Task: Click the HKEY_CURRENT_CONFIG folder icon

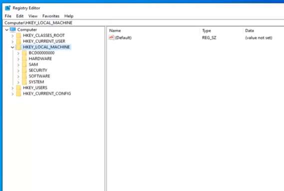Action: 18,93
